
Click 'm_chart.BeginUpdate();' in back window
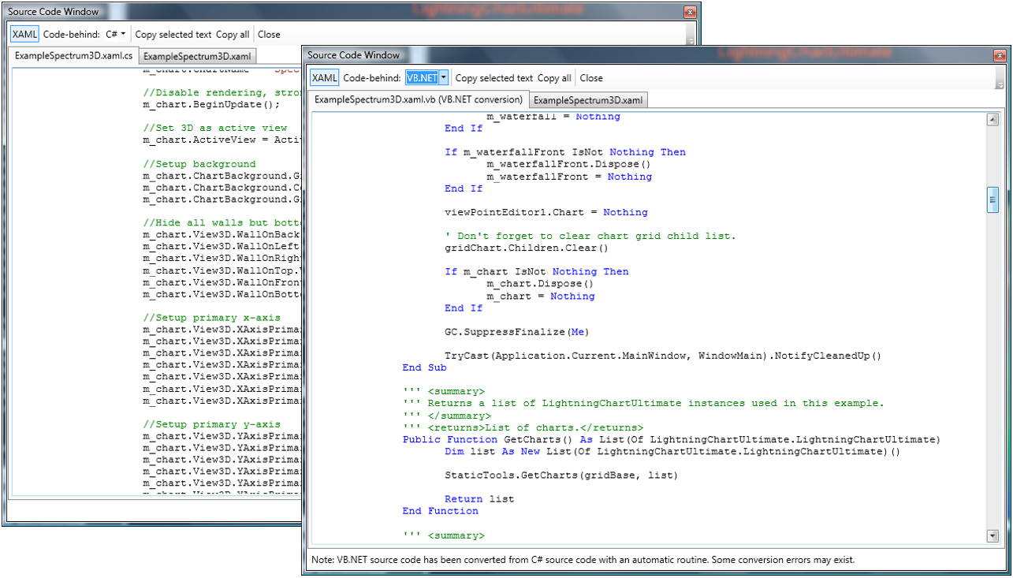click(x=211, y=104)
